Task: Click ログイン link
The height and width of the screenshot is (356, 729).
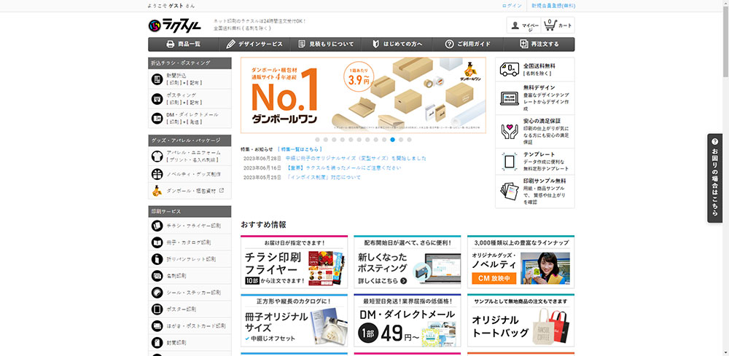Action: coord(512,6)
